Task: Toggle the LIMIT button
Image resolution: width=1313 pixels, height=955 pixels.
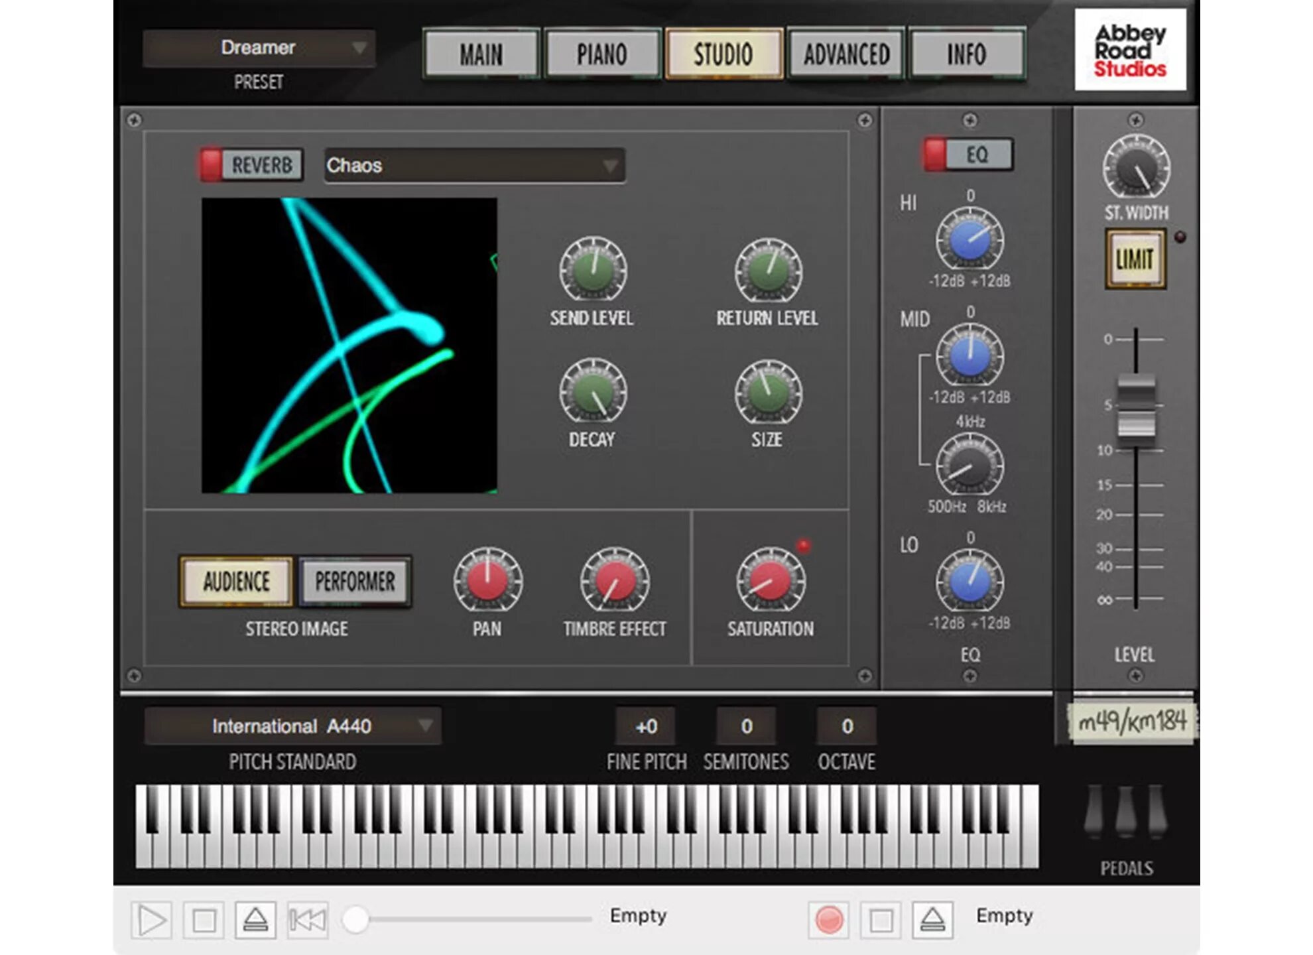Action: coord(1135,259)
